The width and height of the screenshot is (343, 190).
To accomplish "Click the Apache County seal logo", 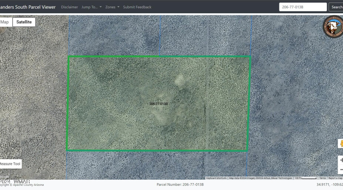I will [333, 27].
